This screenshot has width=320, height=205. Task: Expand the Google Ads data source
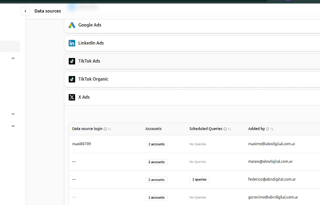pyautogui.click(x=192, y=25)
